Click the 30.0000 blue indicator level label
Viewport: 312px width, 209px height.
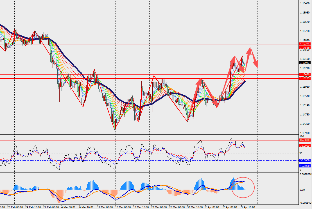pyautogui.click(x=305, y=160)
